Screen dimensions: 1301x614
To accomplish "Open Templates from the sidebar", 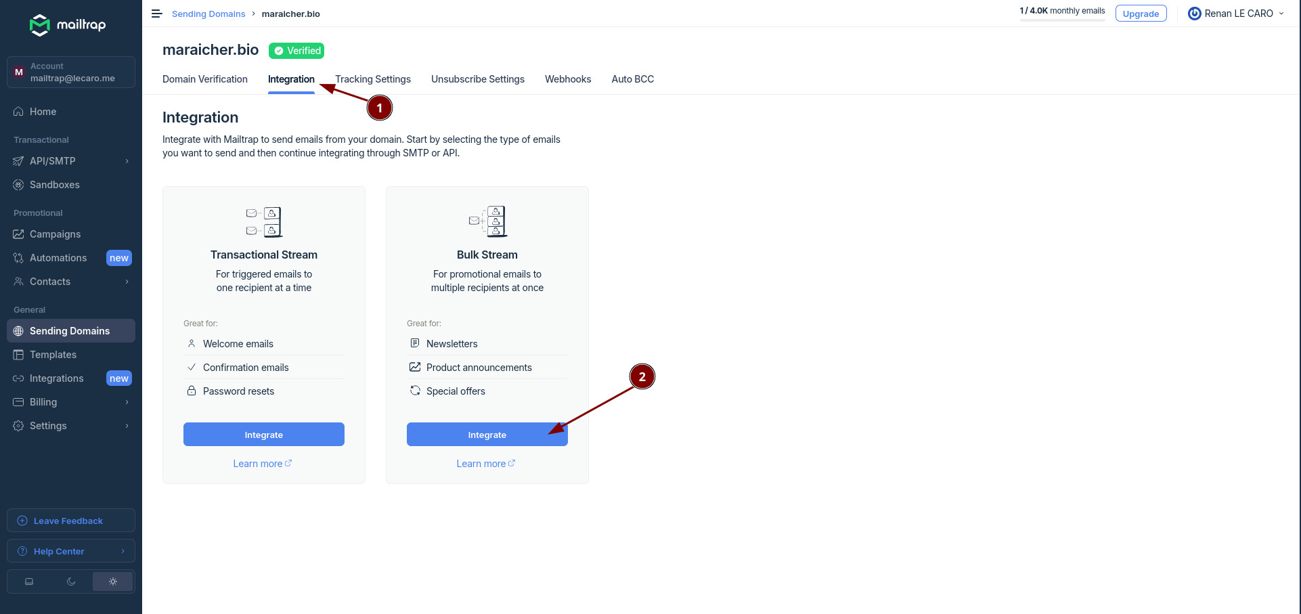I will pyautogui.click(x=53, y=355).
